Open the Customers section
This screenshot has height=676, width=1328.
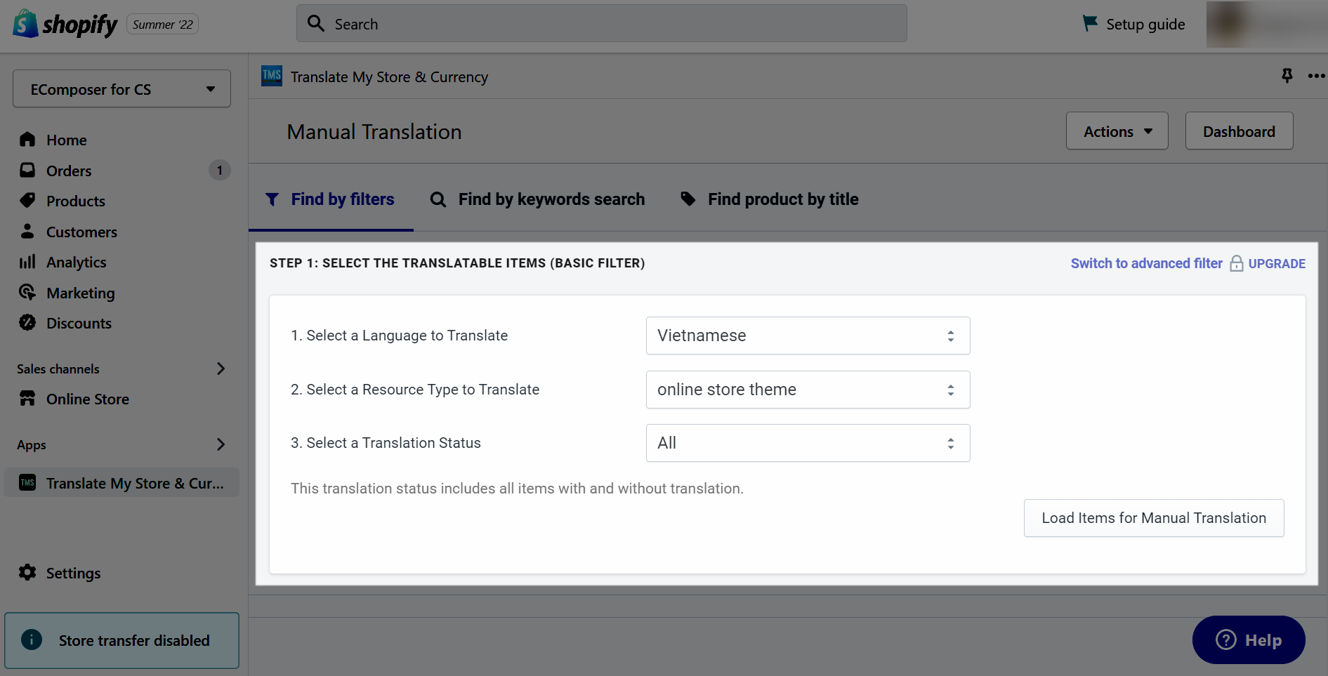81,232
